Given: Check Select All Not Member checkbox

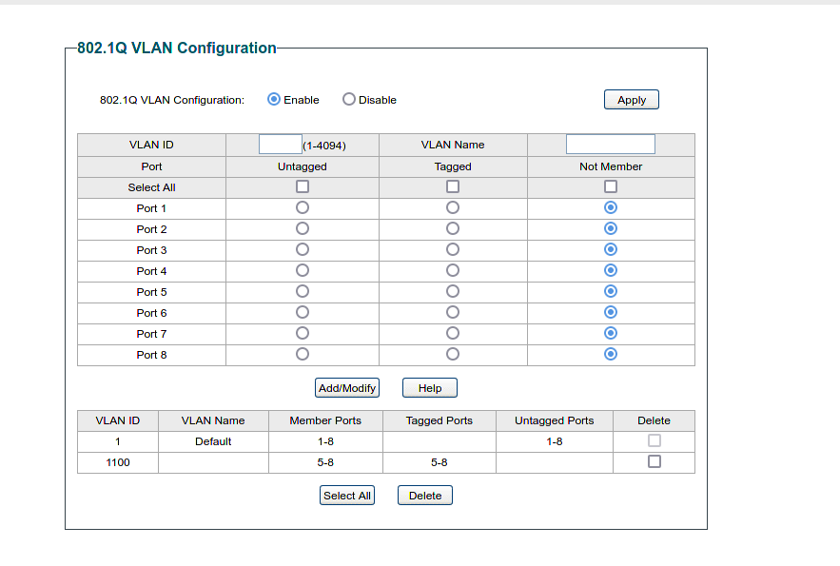Looking at the screenshot, I should pyautogui.click(x=611, y=187).
